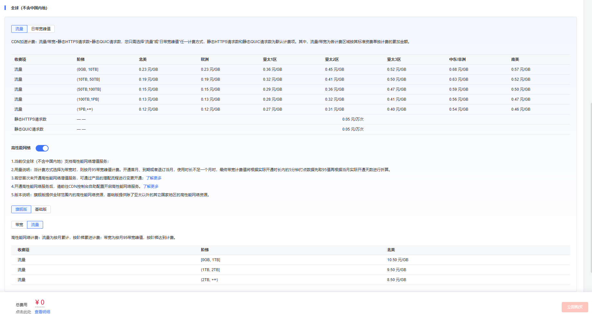
Task: Select the (0GB, 10TB] tier cell
Action: 87,69
